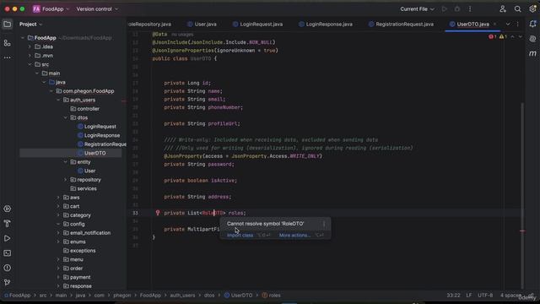Open User entity in project tree

click(x=89, y=171)
